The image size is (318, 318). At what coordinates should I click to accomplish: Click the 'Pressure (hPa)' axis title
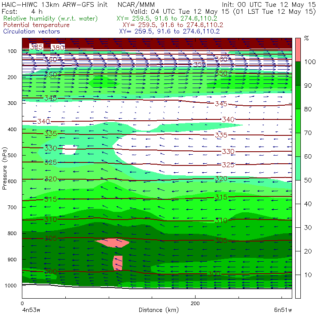(x=4, y=168)
